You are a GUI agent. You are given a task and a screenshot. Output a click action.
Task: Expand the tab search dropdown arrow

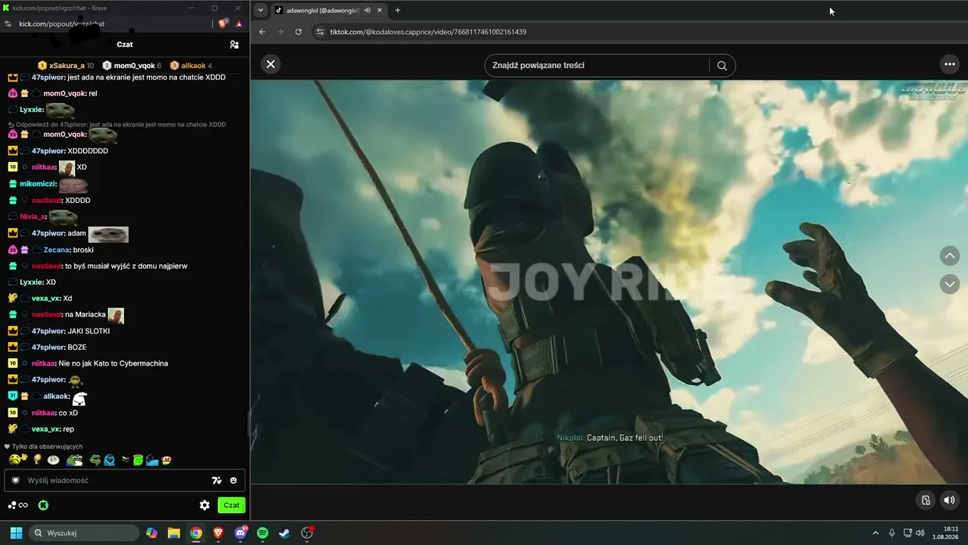click(261, 11)
